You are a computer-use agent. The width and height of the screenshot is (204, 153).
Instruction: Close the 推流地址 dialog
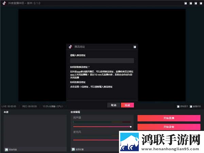pos(135,47)
